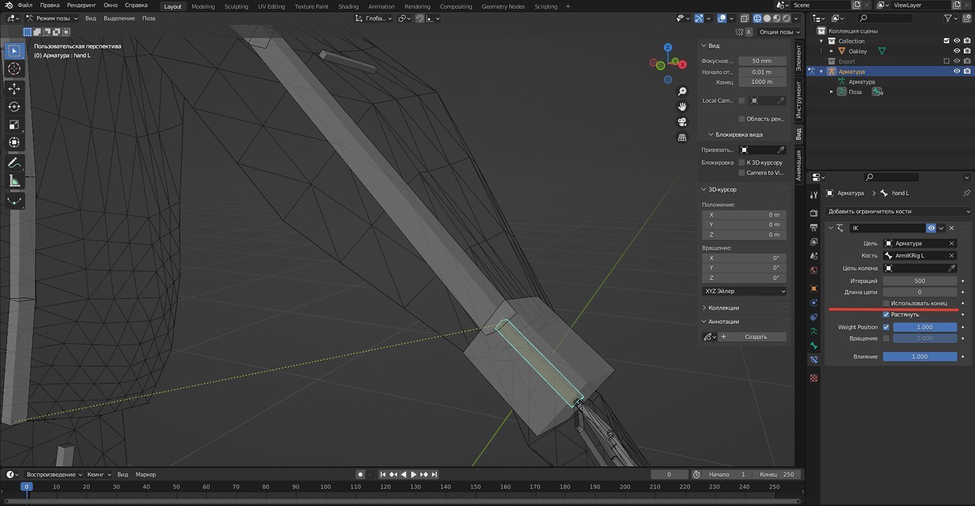975x506 pixels.
Task: Open Bone properties tab icon
Action: tap(814, 345)
